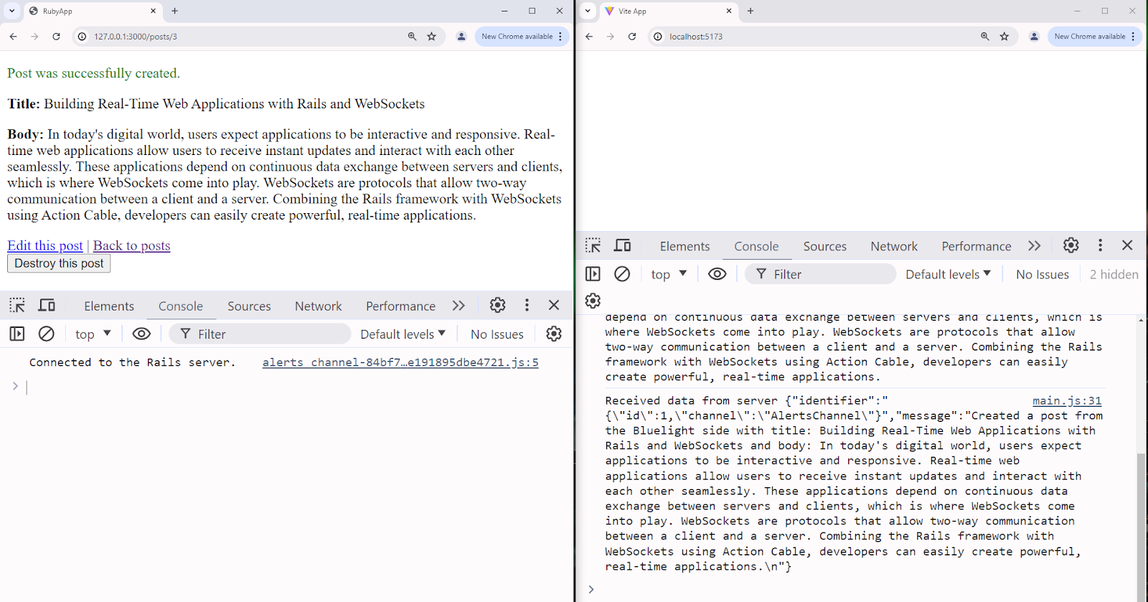Image resolution: width=1148 pixels, height=602 pixels.
Task: Click 'No Issues' in left DevTools
Action: pos(497,334)
